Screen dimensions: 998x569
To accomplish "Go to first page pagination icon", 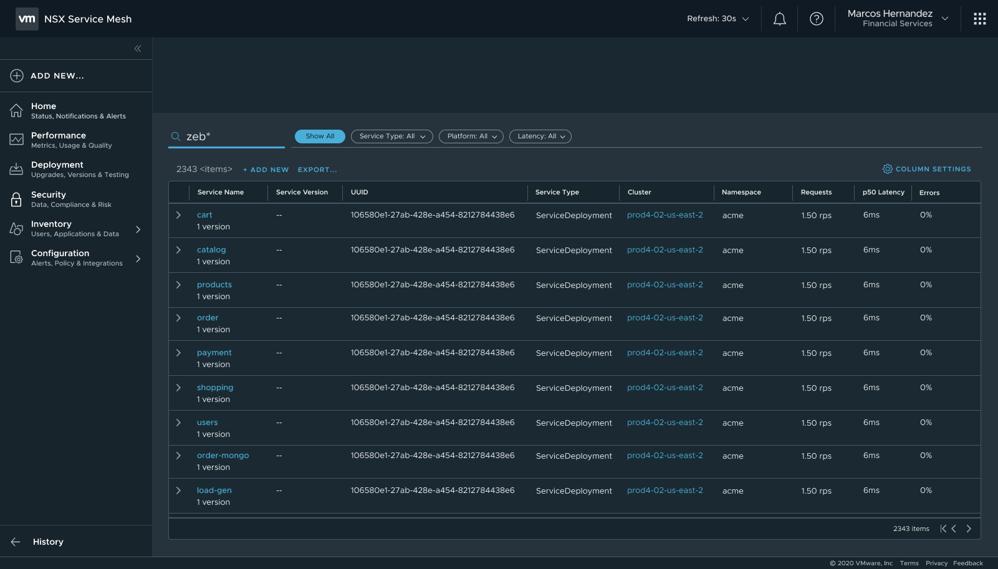I will [x=943, y=528].
